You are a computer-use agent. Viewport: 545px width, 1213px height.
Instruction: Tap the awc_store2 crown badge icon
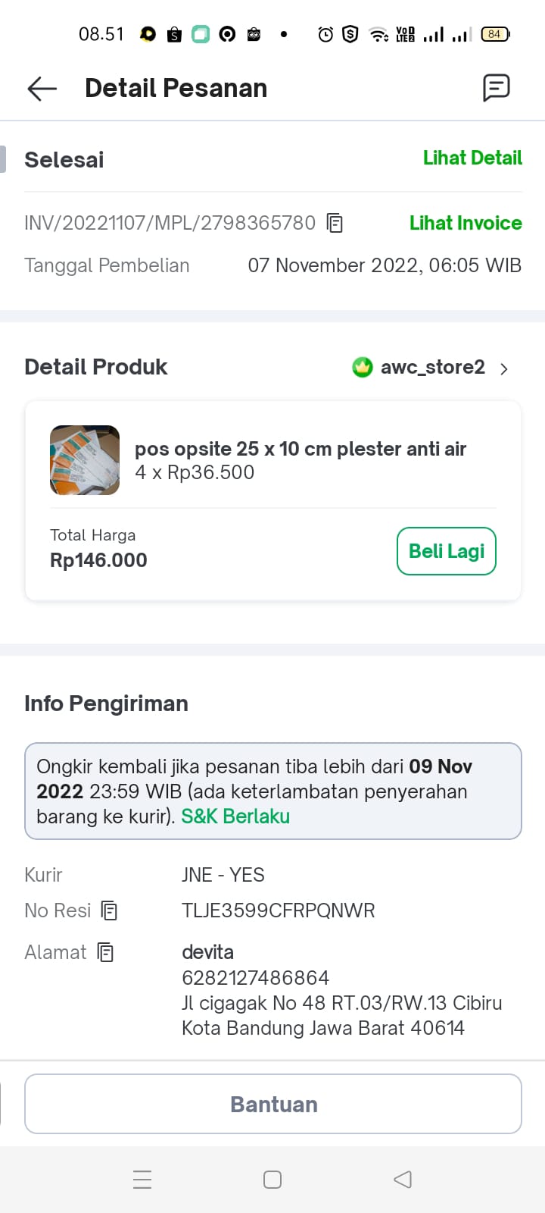tap(363, 368)
